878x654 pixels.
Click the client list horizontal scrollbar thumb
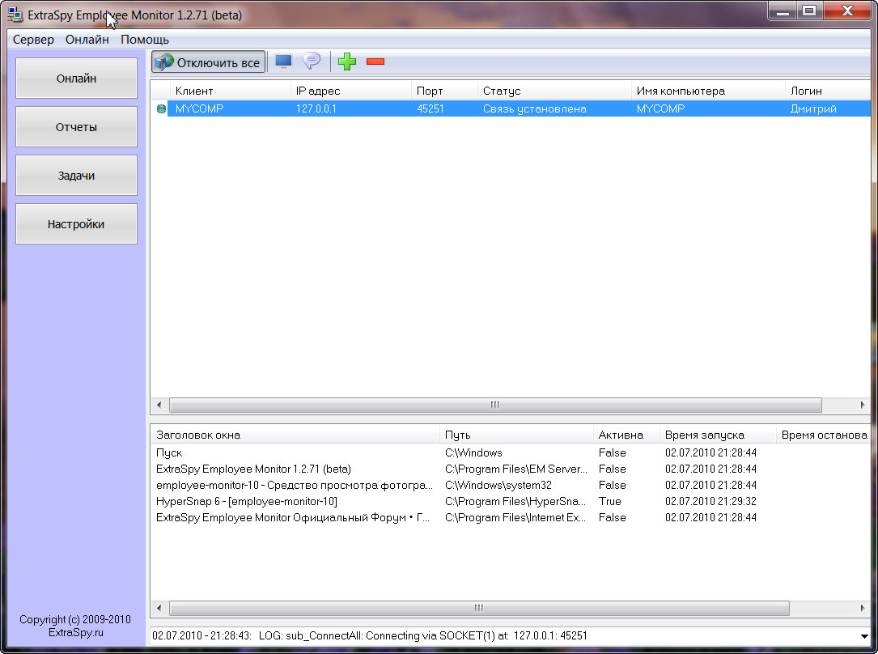click(494, 405)
